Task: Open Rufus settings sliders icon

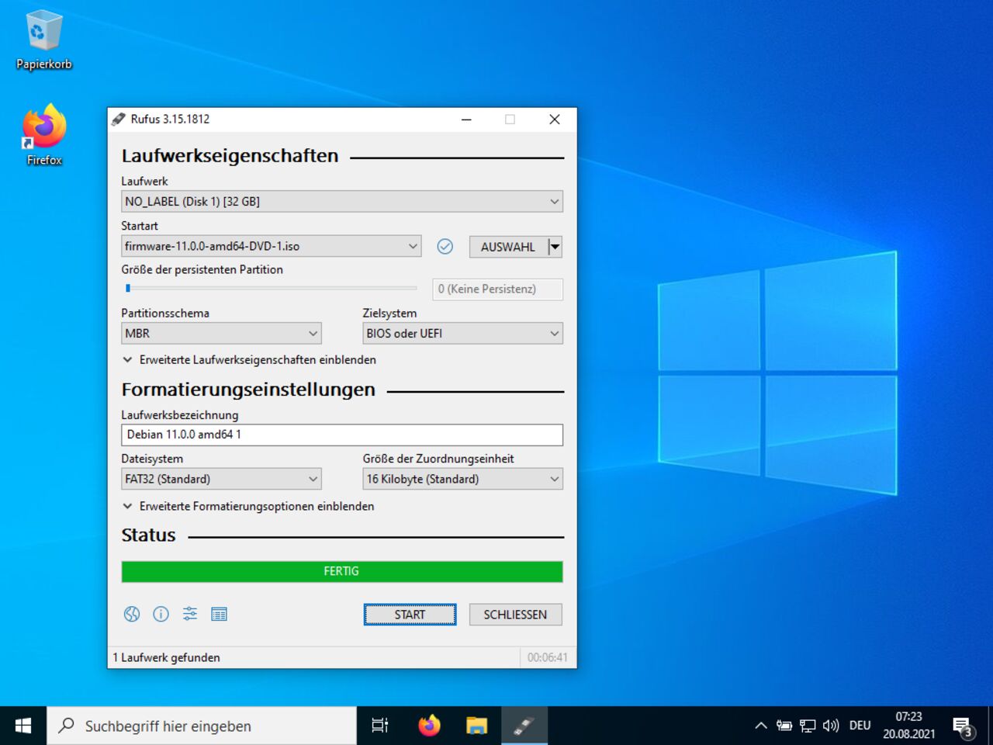Action: tap(190, 615)
